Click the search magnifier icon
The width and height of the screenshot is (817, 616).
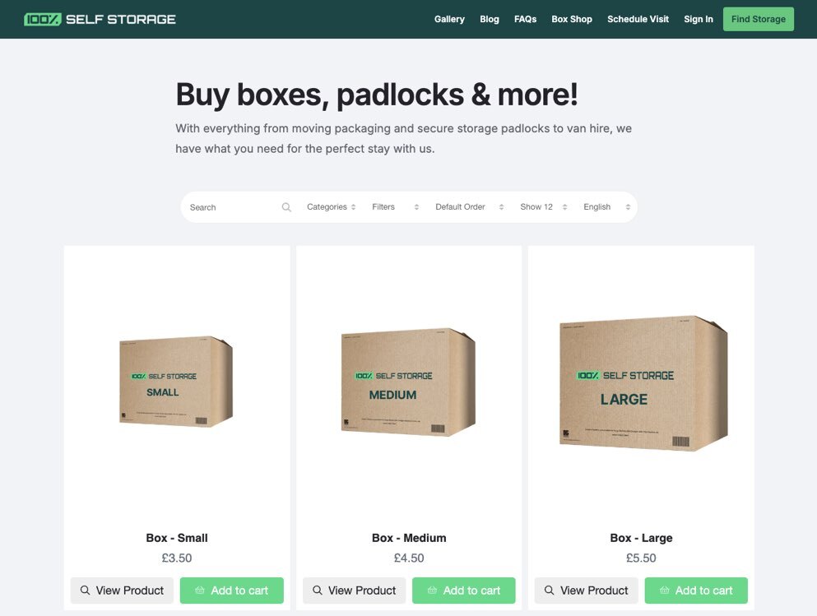click(286, 207)
